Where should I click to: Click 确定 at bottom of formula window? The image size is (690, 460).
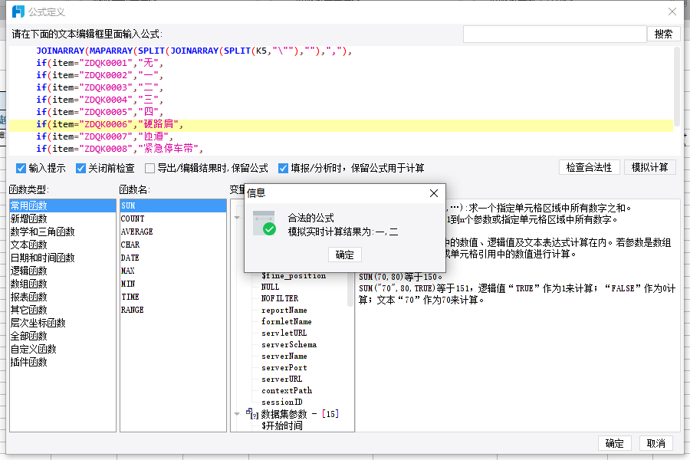point(615,443)
